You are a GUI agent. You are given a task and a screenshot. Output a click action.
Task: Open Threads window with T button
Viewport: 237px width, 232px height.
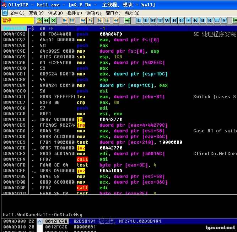(160, 20)
